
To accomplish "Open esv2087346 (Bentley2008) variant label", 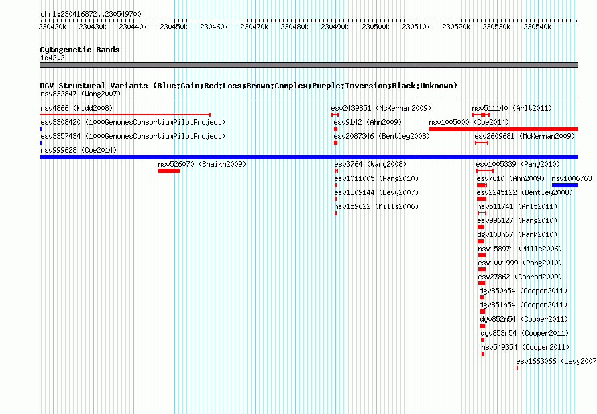I will (x=382, y=136).
